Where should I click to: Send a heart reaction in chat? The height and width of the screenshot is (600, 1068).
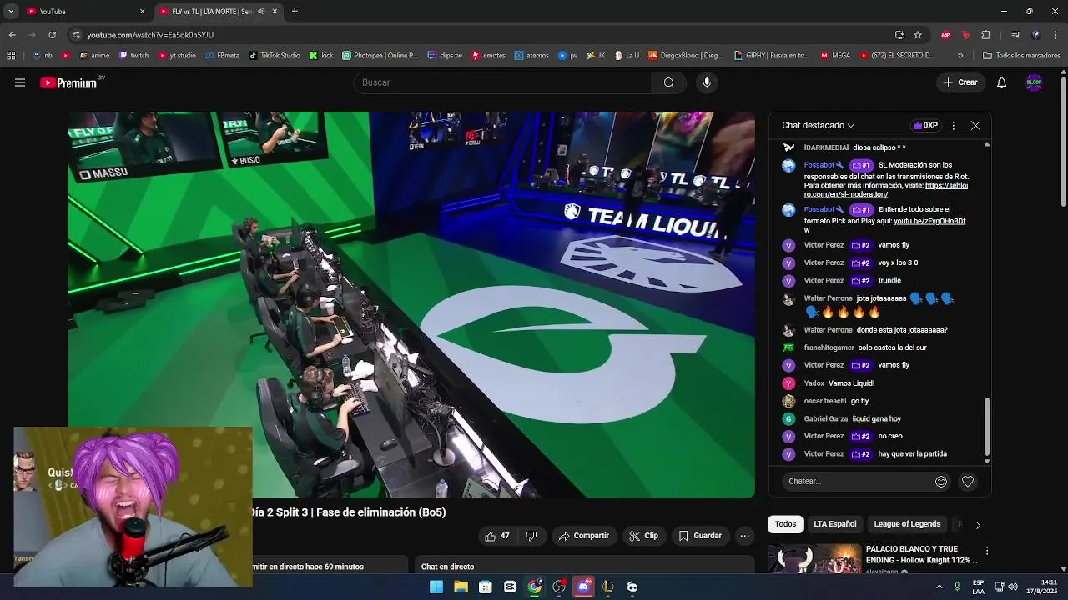968,481
